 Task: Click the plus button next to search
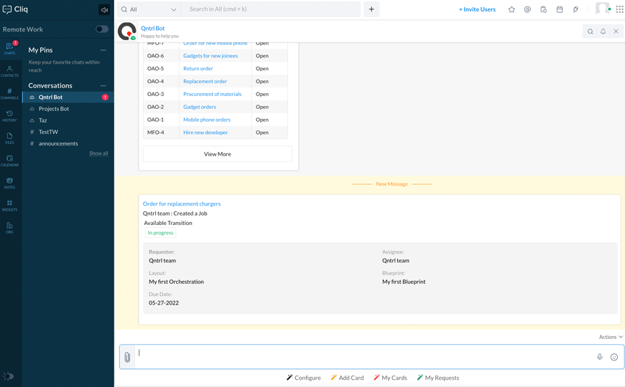pos(371,9)
